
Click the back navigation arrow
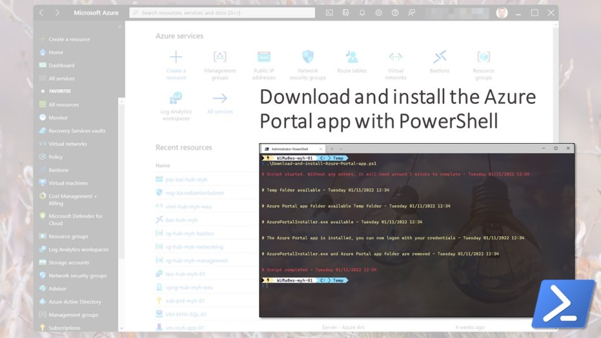click(42, 13)
